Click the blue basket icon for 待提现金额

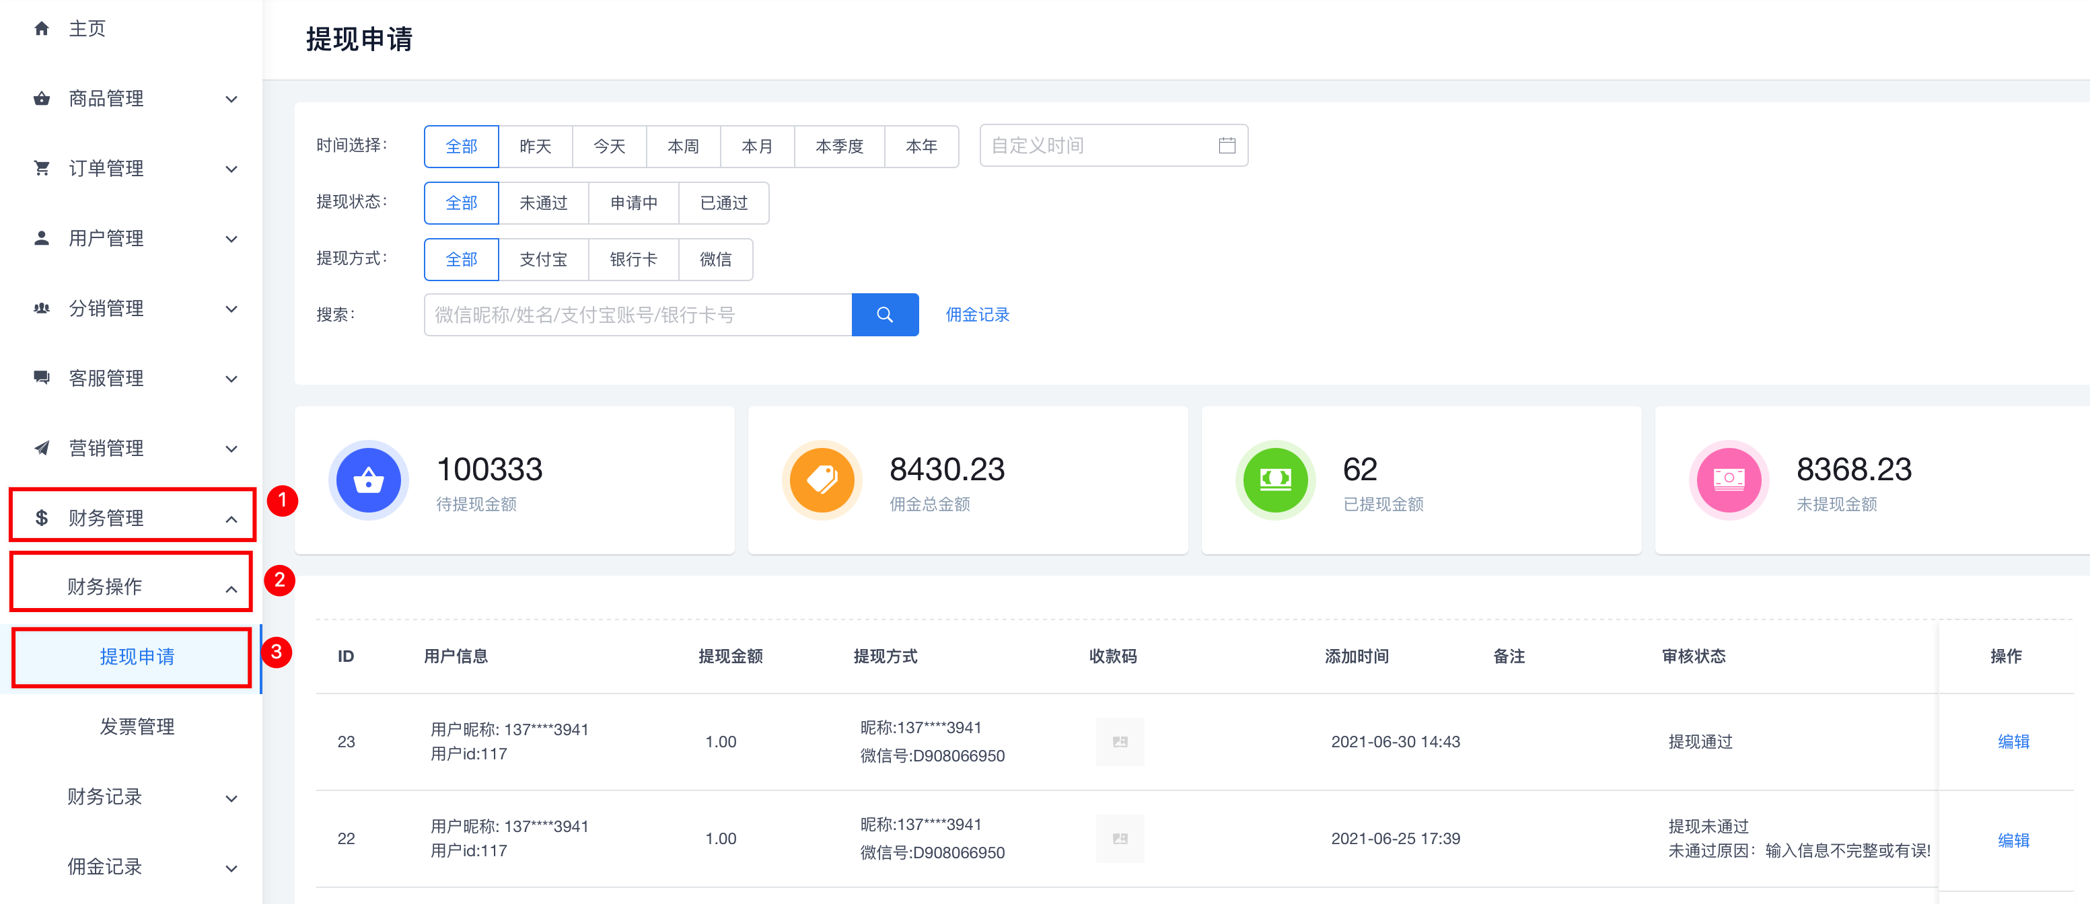(368, 481)
